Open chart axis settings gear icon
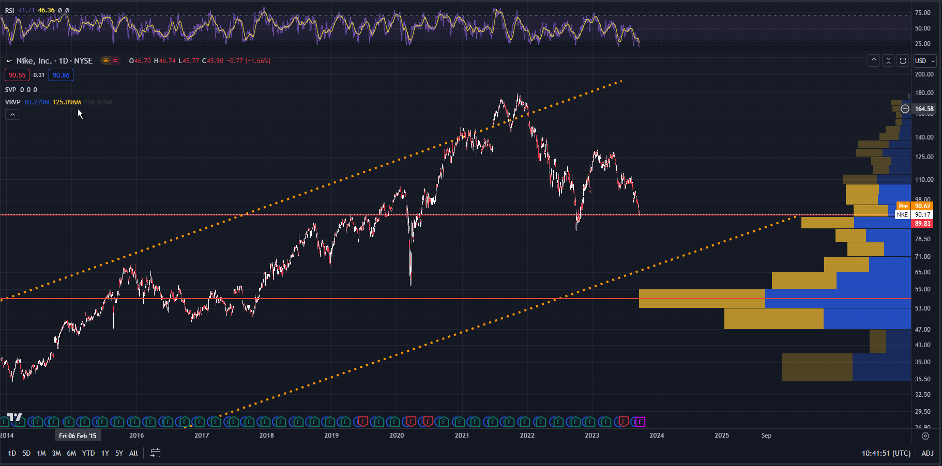 pos(925,436)
